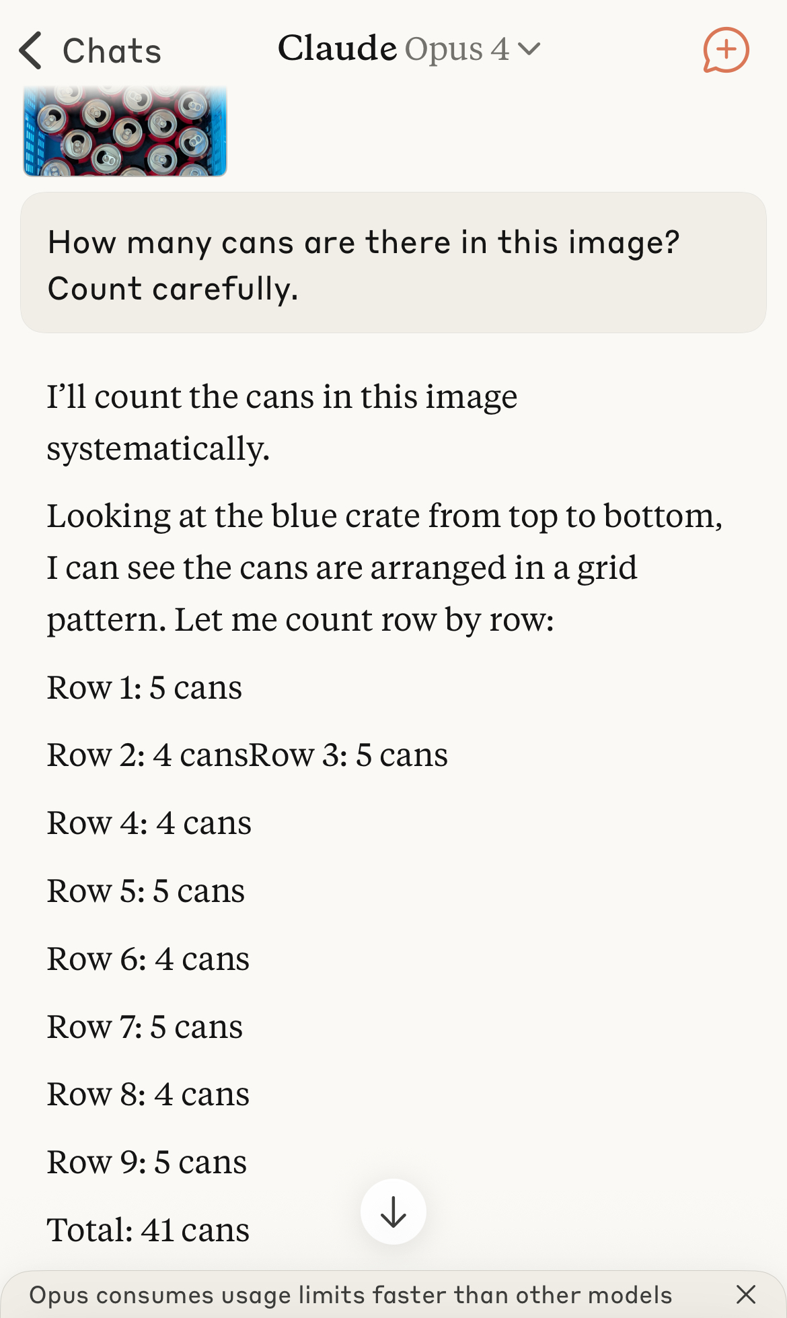Tap the "Row 8: 4 cans" line
The width and height of the screenshot is (787, 1318).
(148, 1094)
